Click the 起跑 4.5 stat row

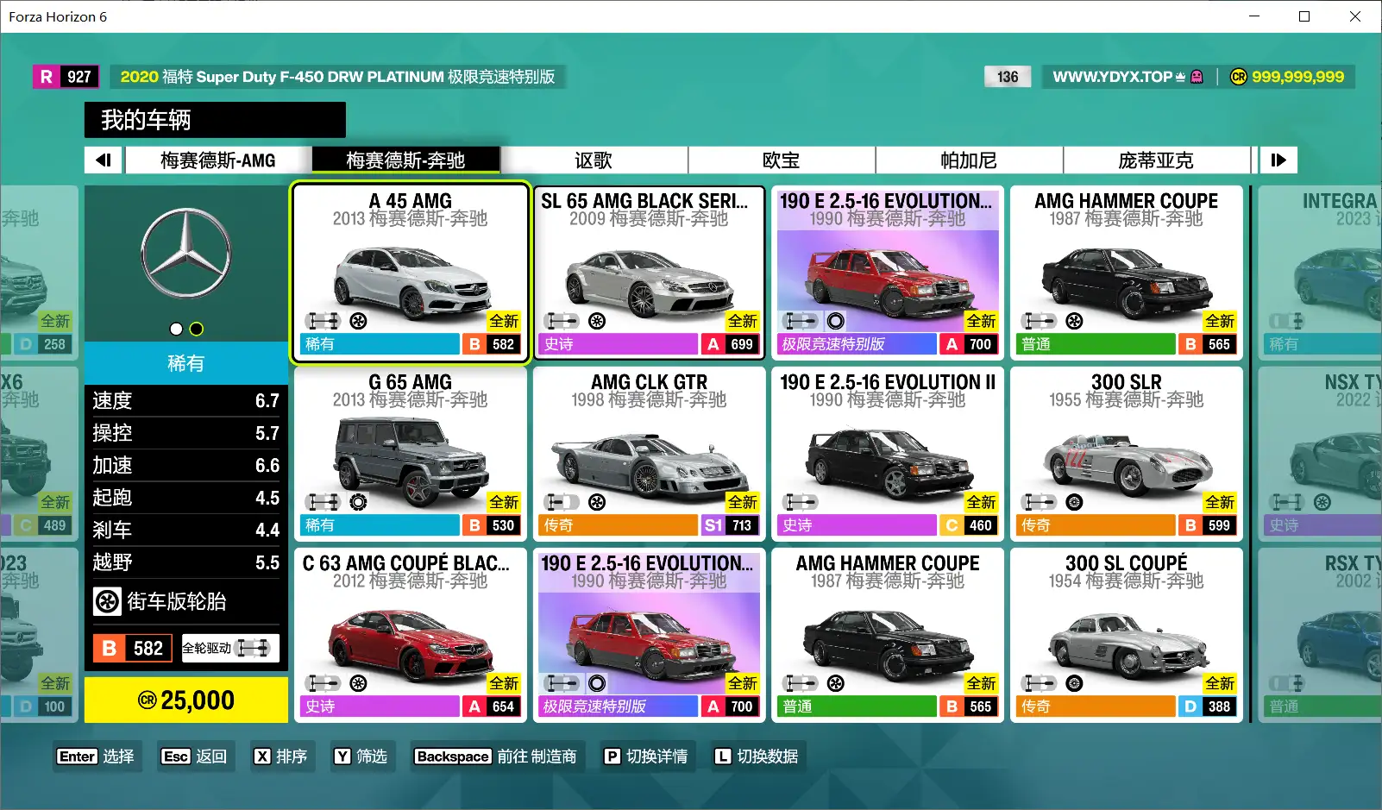point(186,498)
